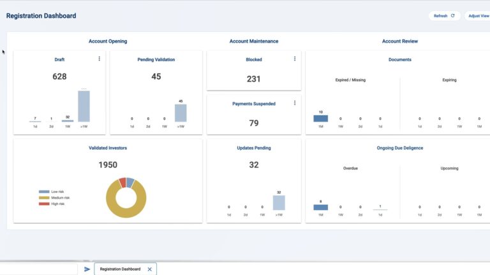Open Payments Suspended three-dot menu

point(295,103)
